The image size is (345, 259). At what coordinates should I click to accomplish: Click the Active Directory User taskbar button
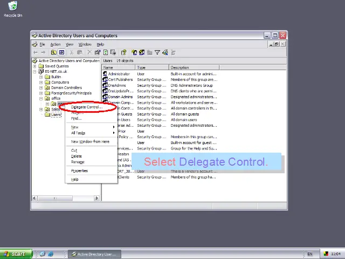pyautogui.click(x=95, y=254)
